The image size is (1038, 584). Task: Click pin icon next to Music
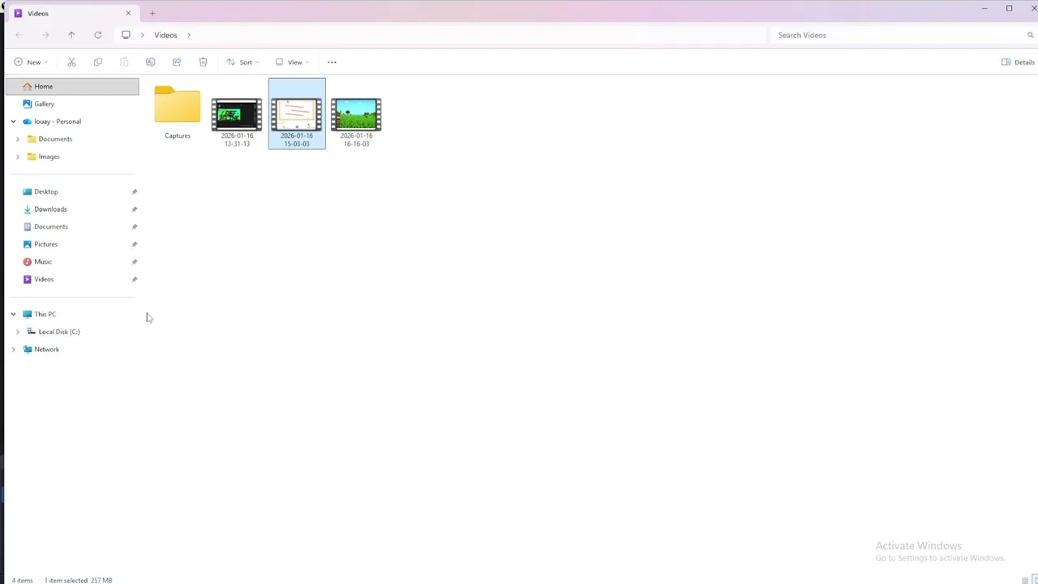tap(135, 262)
